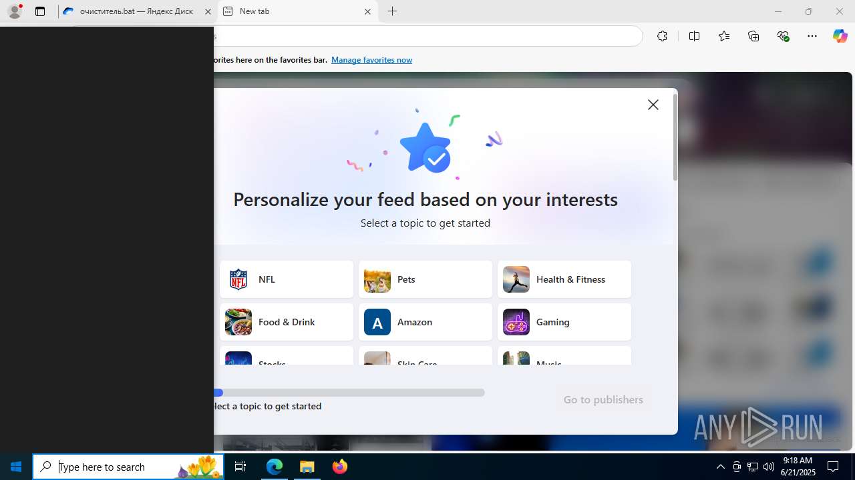Click the dialog vertical scrollbar
This screenshot has height=480, width=855.
pos(675,137)
